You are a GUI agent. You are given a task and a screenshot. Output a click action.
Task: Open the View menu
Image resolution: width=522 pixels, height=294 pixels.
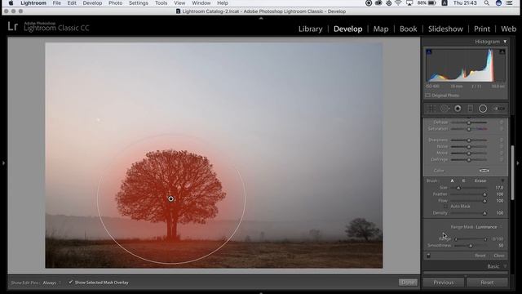pos(179,3)
